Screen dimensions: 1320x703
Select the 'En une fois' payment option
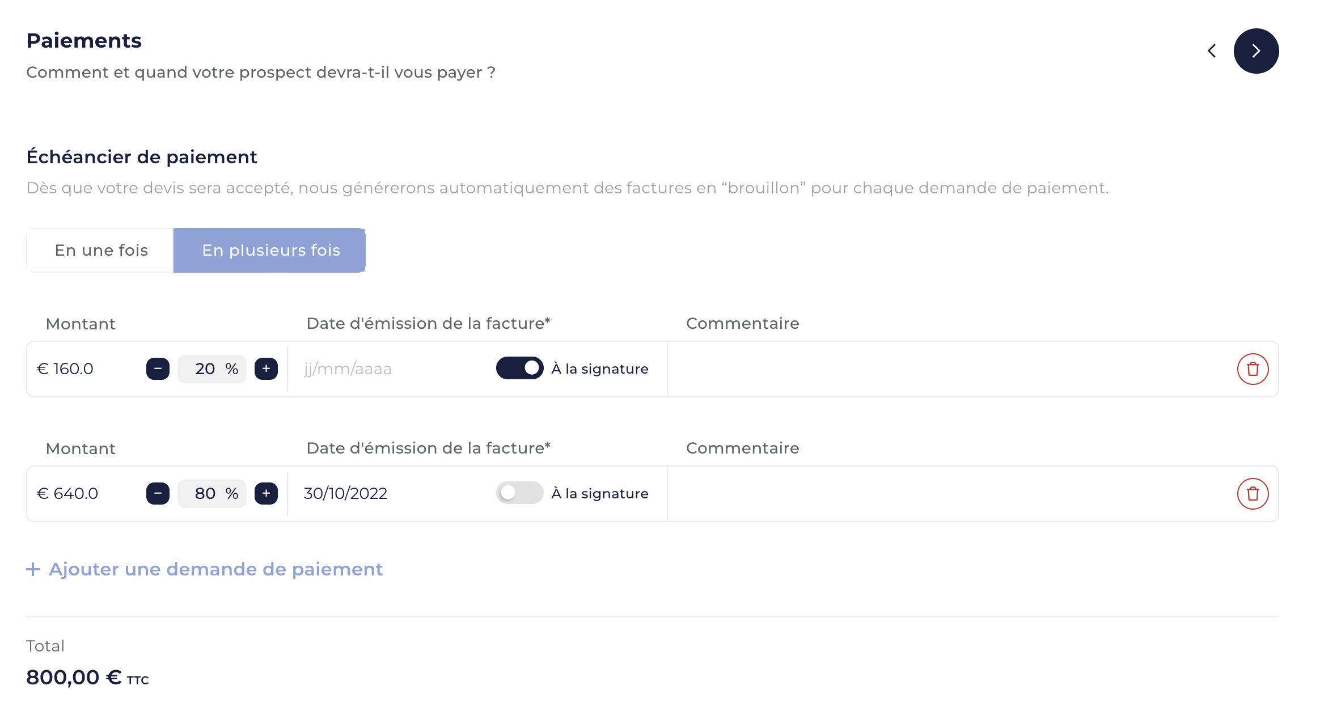coord(100,250)
